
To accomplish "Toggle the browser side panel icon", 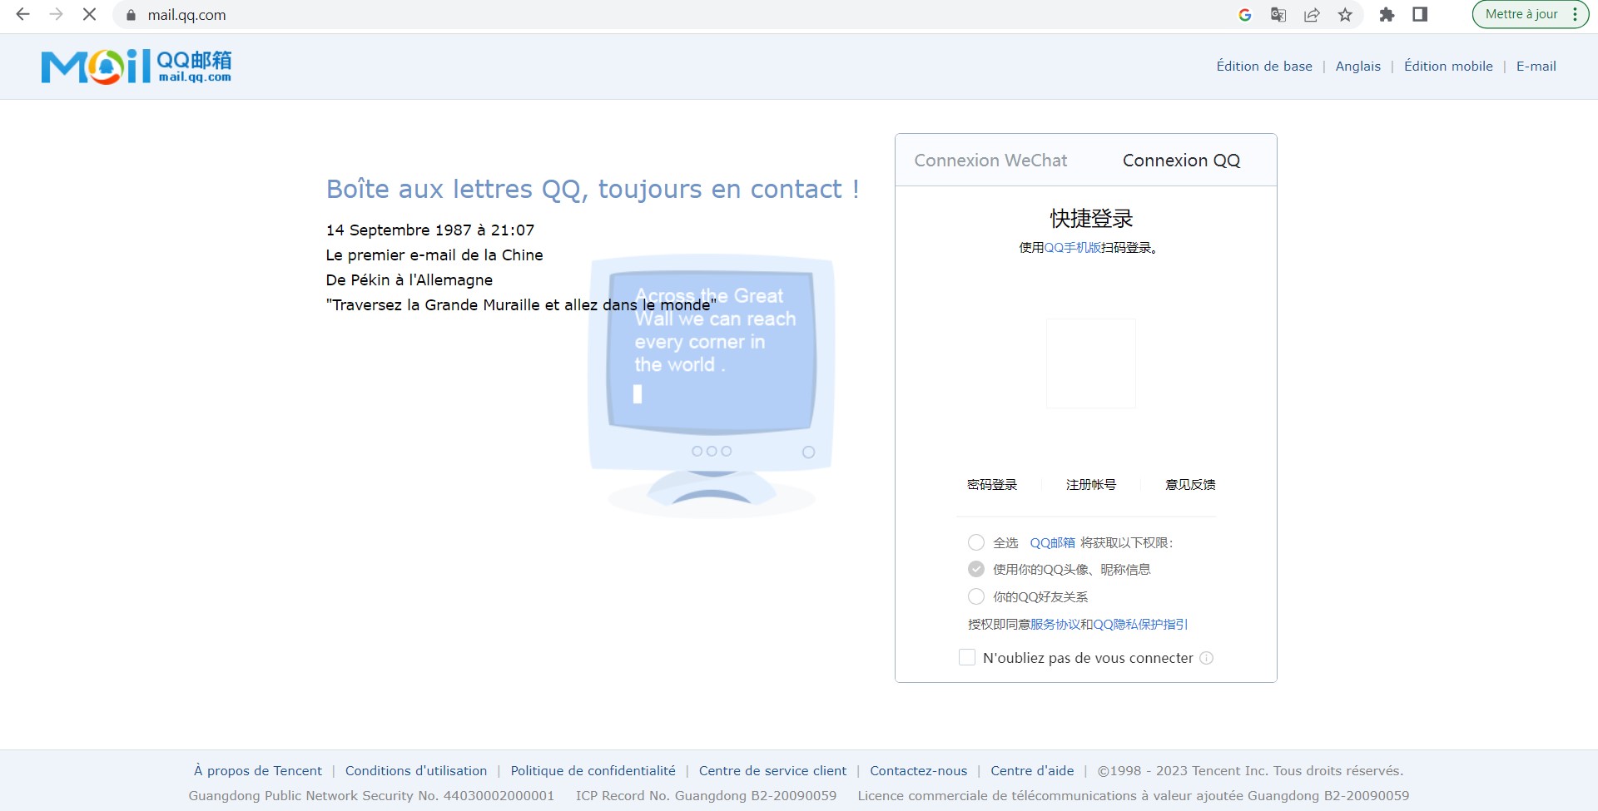I will tap(1420, 14).
